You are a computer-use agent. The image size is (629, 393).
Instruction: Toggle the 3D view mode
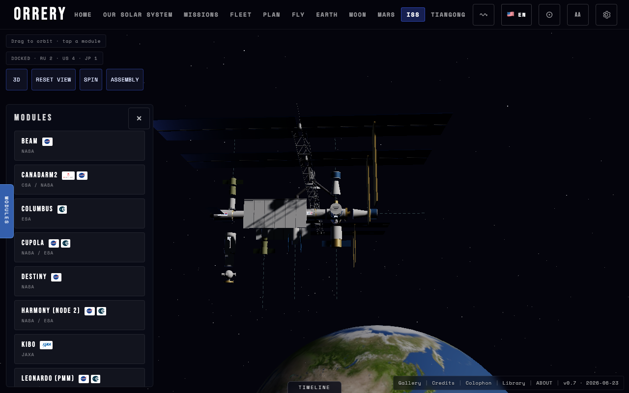[17, 80]
